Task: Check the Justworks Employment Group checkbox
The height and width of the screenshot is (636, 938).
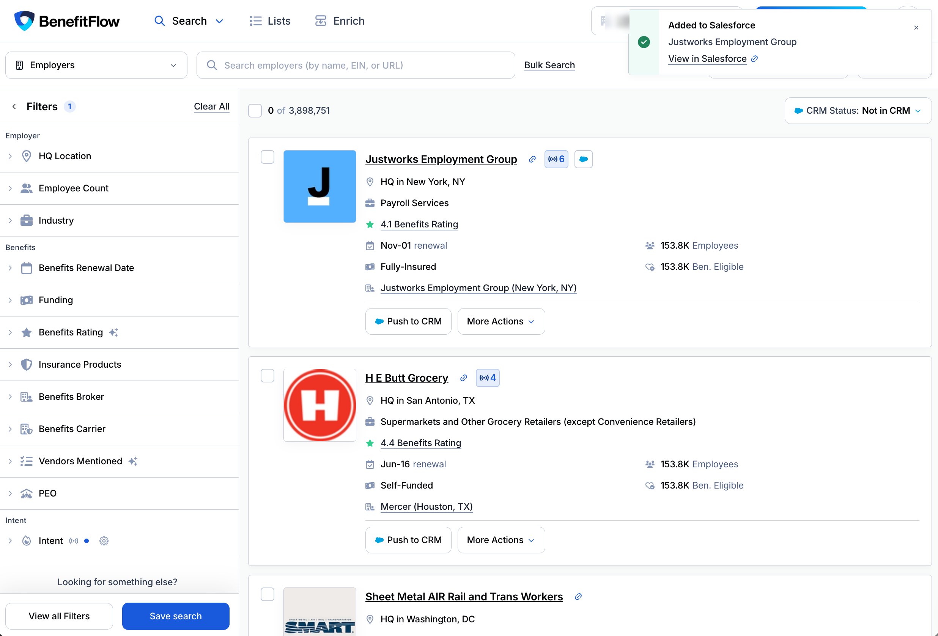Action: coord(267,157)
